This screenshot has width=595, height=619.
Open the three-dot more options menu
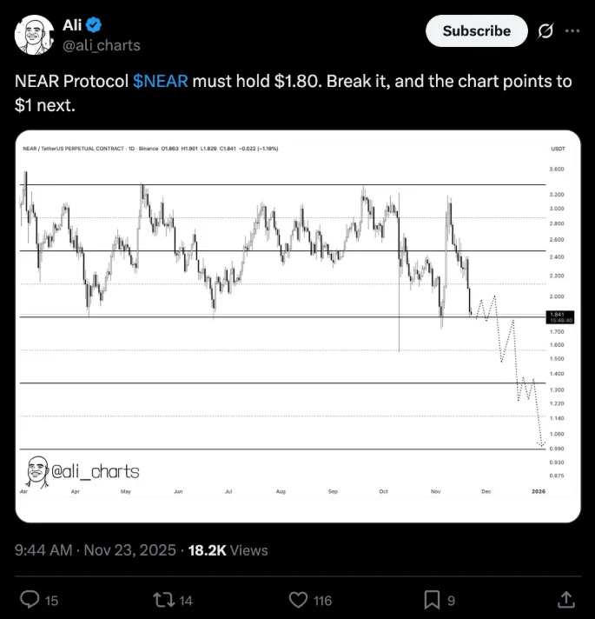point(572,30)
